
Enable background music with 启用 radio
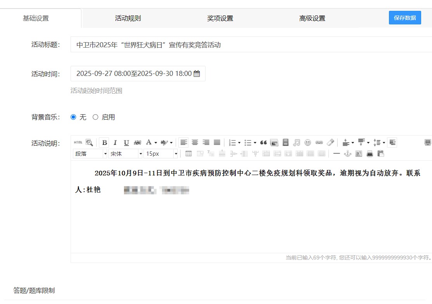[x=95, y=117]
